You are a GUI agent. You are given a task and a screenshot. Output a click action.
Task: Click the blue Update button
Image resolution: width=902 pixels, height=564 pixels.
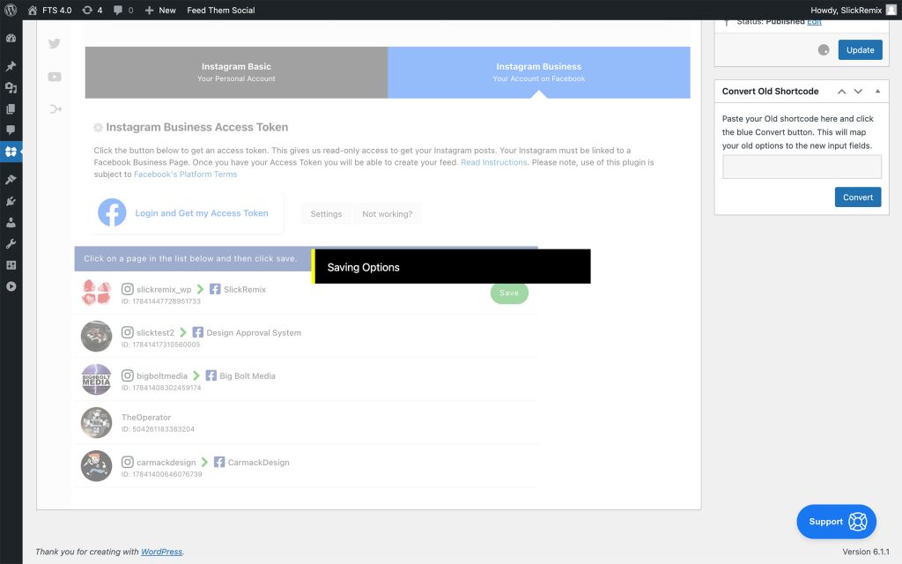860,50
